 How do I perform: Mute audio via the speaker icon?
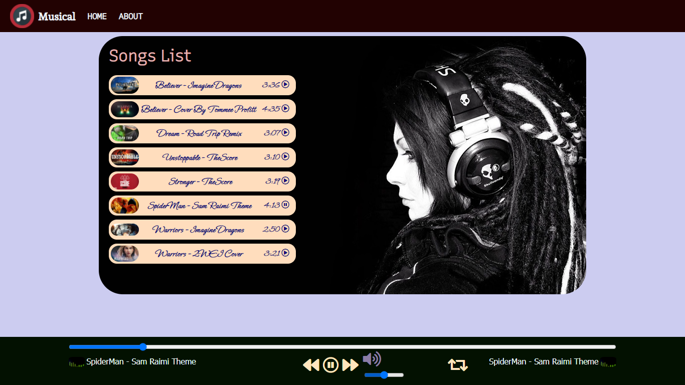372,359
